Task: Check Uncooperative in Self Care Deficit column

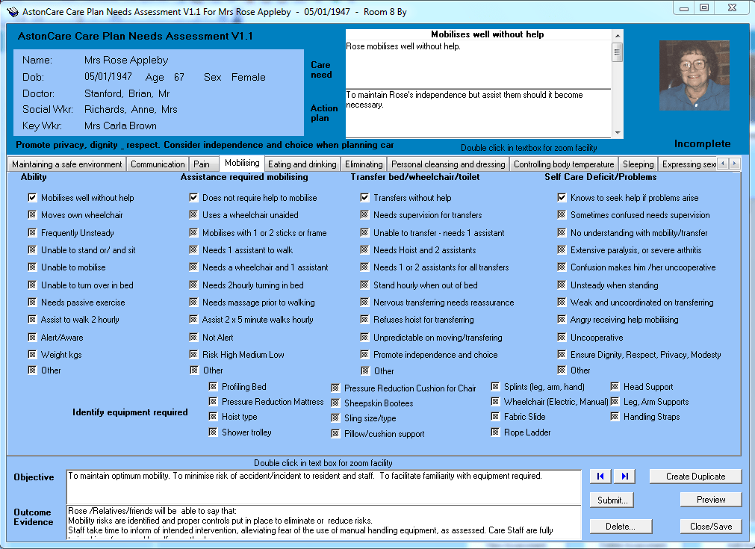Action: 562,337
